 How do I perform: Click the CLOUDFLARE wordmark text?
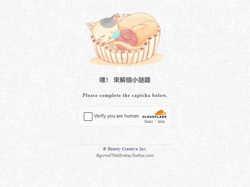click(154, 117)
